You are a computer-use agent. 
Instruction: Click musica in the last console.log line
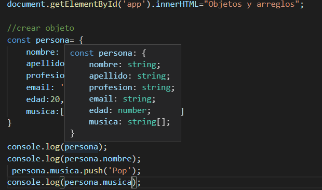coord(117,182)
